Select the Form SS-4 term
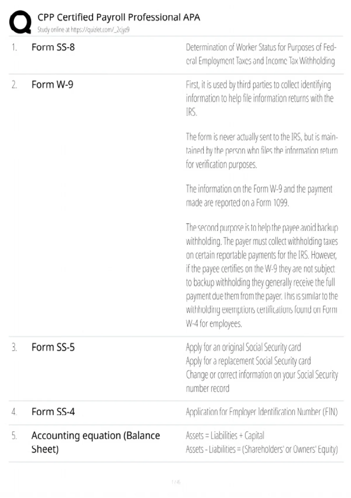This screenshot has height=498, width=351. point(53,412)
